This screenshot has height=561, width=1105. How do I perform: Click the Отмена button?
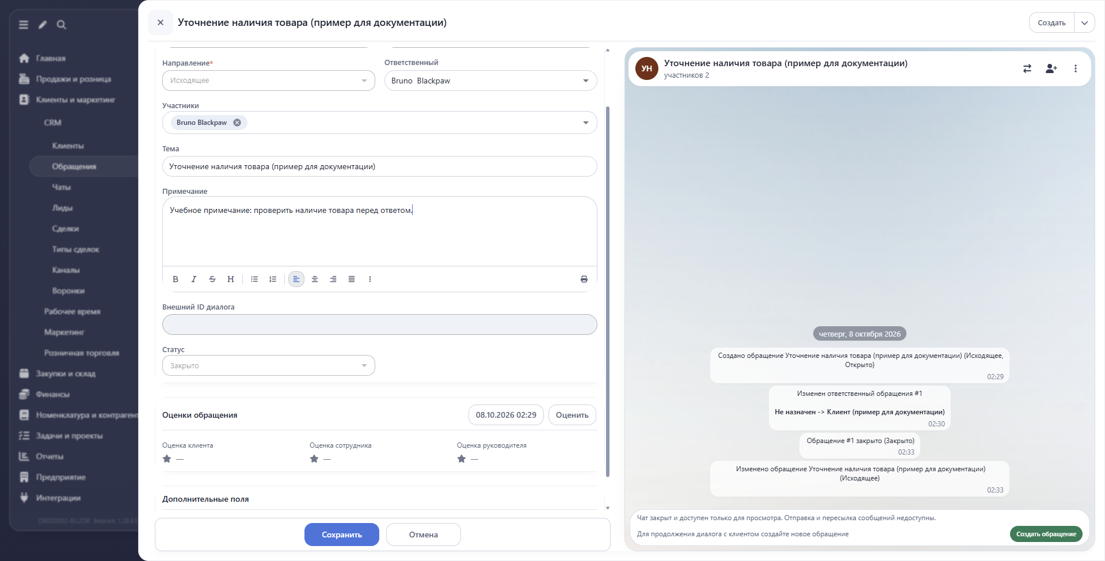click(424, 535)
